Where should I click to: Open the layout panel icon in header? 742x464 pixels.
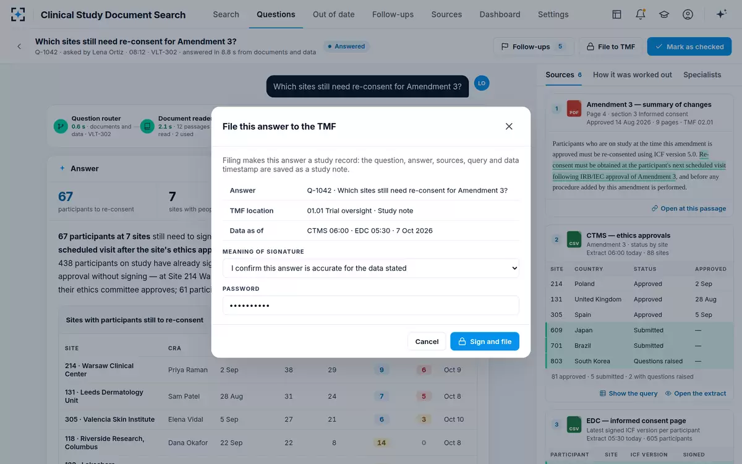tap(616, 14)
